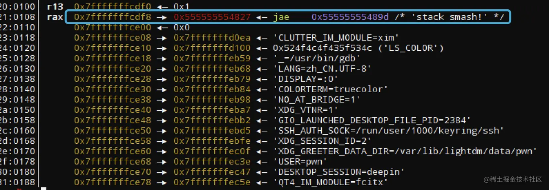Select 'QT4_IM_MODULE=fcitx' string

tap(331, 182)
